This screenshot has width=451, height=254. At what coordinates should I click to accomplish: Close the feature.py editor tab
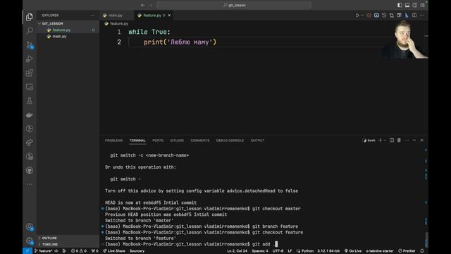pyautogui.click(x=169, y=16)
